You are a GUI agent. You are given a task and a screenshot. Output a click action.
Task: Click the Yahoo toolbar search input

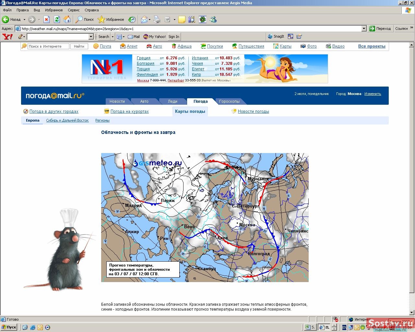point(58,37)
